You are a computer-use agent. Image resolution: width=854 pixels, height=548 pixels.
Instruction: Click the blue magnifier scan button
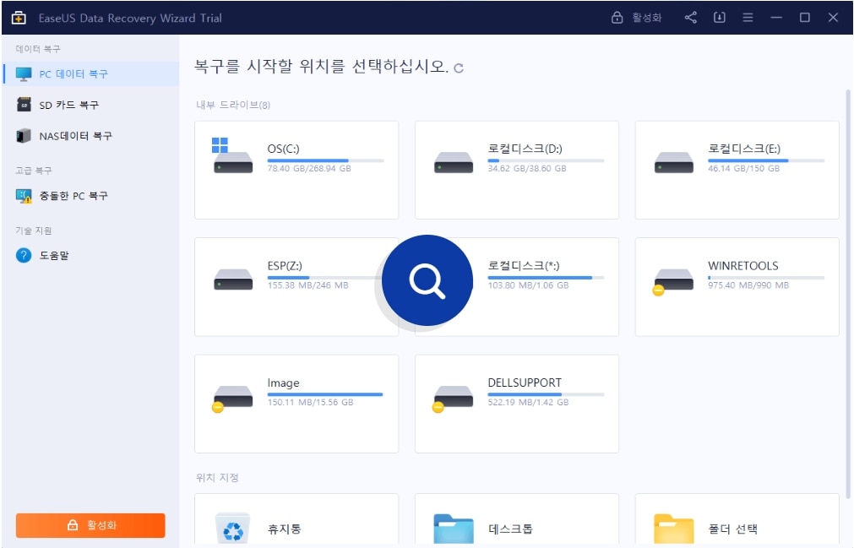427,280
